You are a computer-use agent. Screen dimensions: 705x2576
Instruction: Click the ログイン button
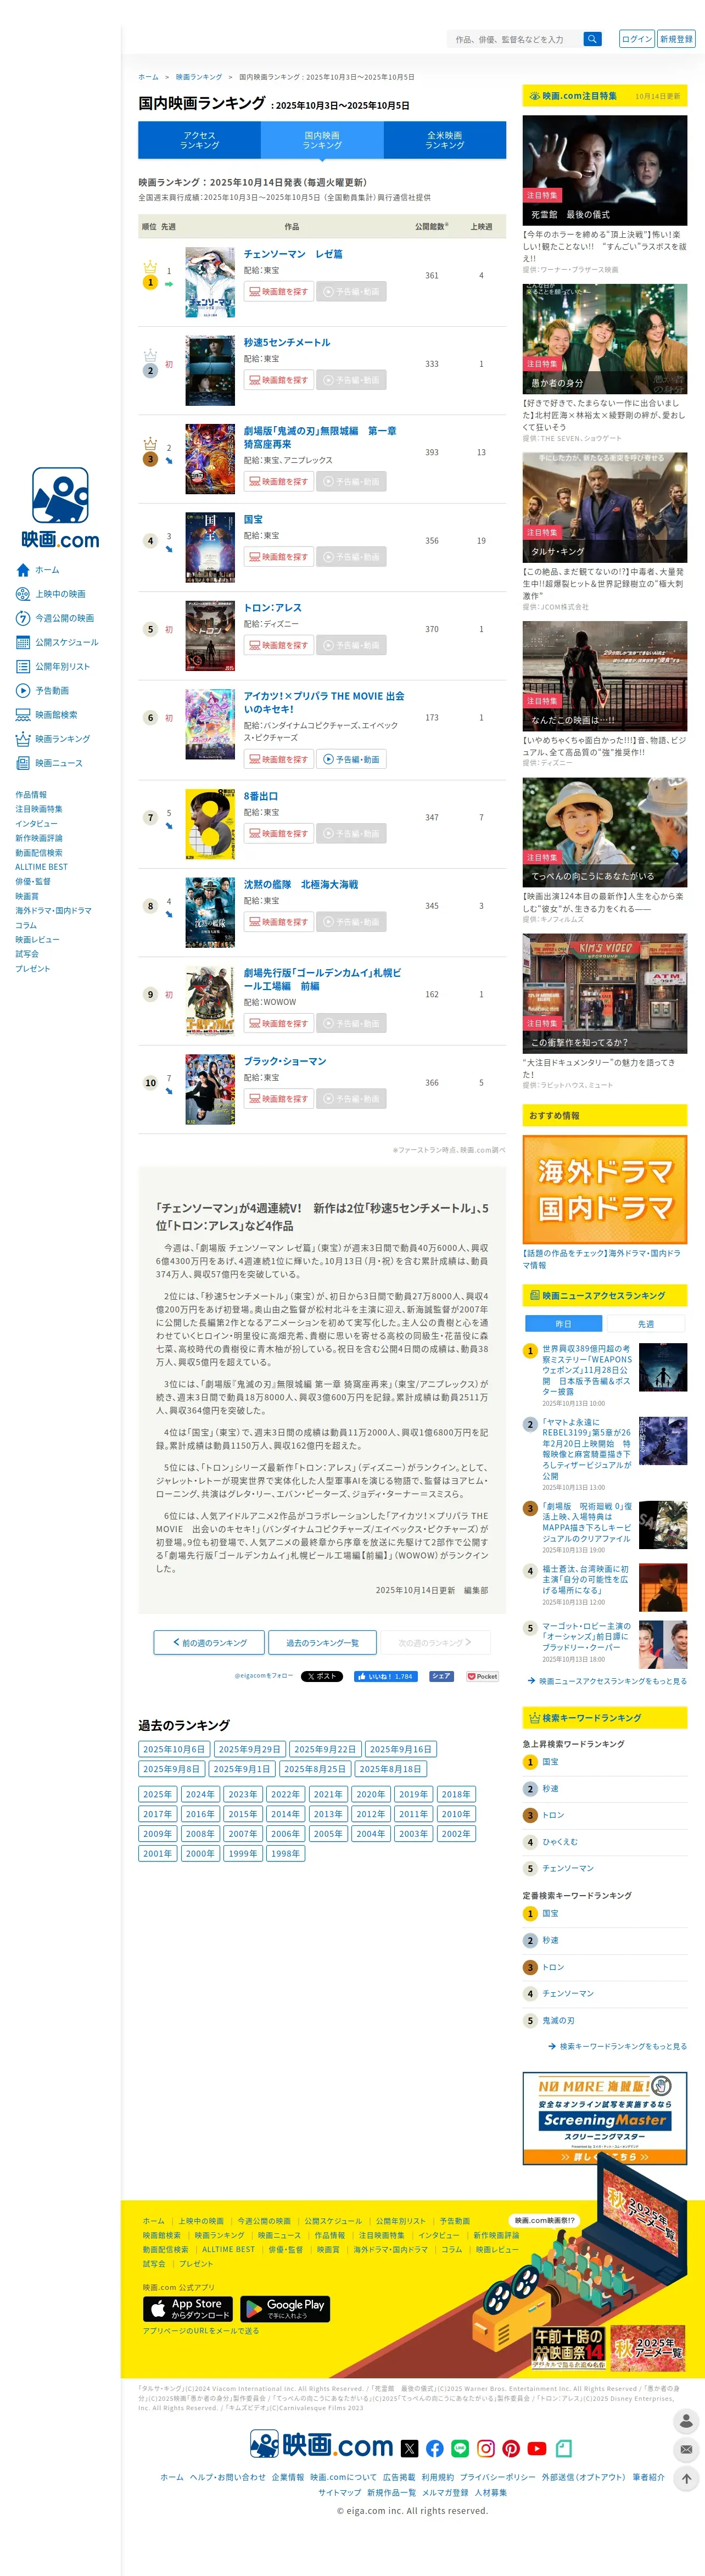[637, 39]
